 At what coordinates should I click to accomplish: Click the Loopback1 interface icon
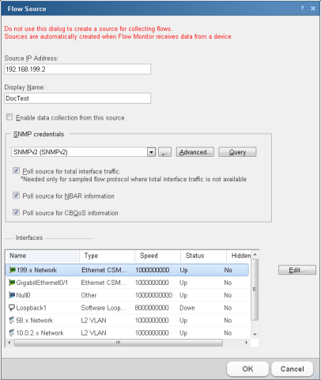(12, 308)
